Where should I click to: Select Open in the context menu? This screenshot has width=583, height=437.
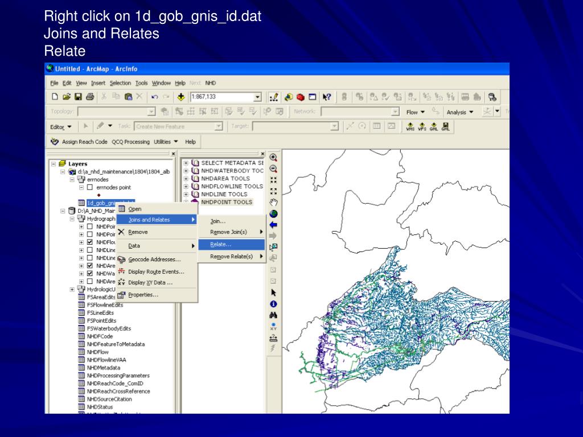(156, 209)
